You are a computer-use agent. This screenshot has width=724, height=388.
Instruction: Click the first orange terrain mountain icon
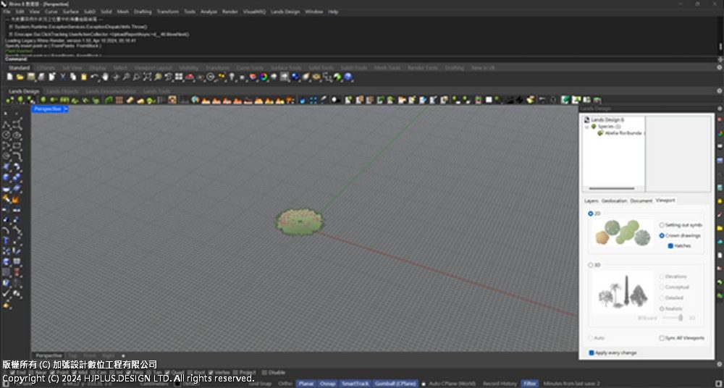[206, 100]
